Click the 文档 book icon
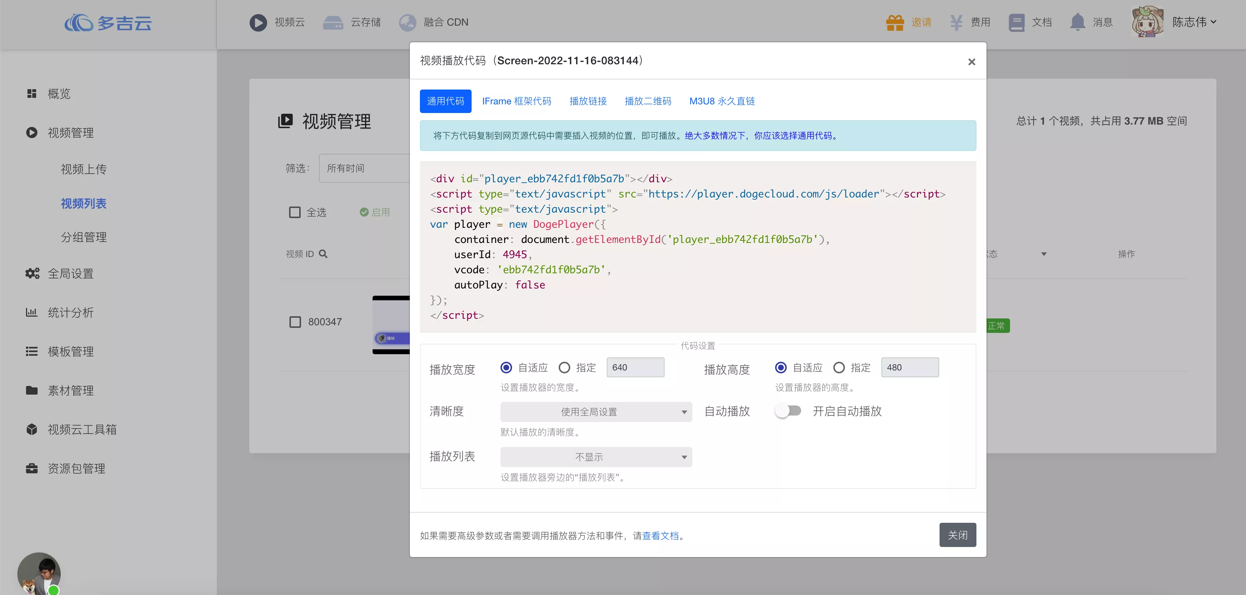This screenshot has width=1246, height=595. pyautogui.click(x=1016, y=22)
